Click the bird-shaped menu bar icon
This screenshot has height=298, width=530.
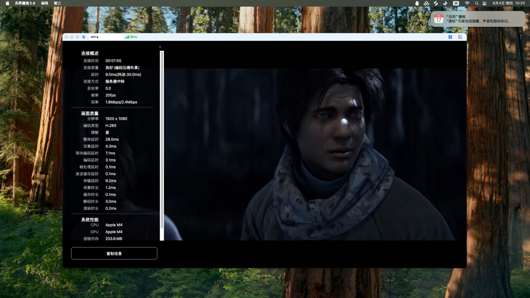pos(445,3)
